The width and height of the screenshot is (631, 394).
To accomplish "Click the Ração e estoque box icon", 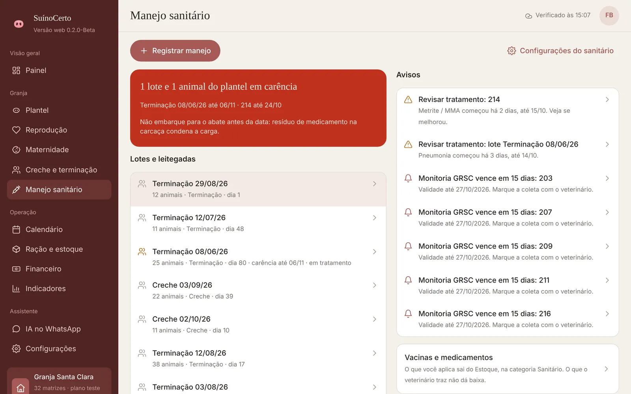I will (x=16, y=249).
